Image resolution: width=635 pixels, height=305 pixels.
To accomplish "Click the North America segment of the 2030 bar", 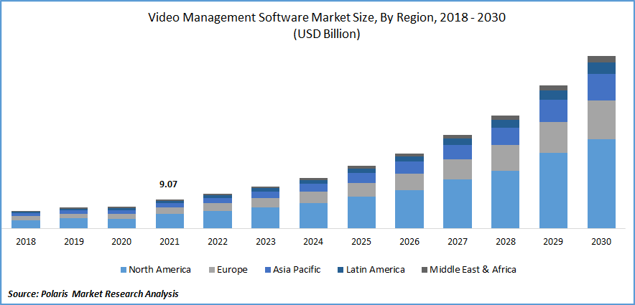I will pyautogui.click(x=601, y=184).
